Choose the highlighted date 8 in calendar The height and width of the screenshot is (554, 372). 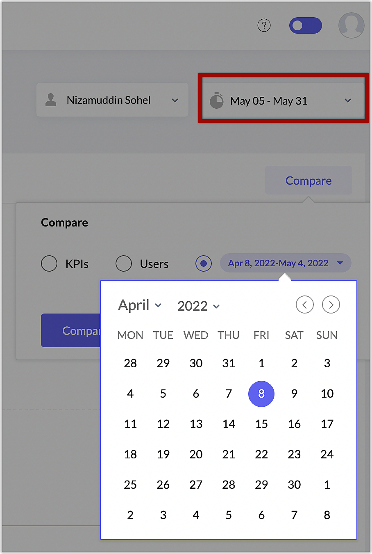coord(261,394)
